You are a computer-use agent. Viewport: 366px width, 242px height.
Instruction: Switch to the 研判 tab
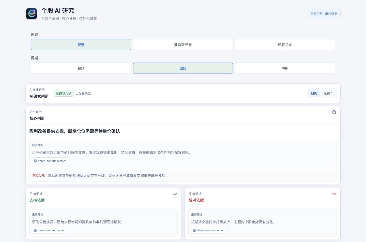tap(314, 93)
